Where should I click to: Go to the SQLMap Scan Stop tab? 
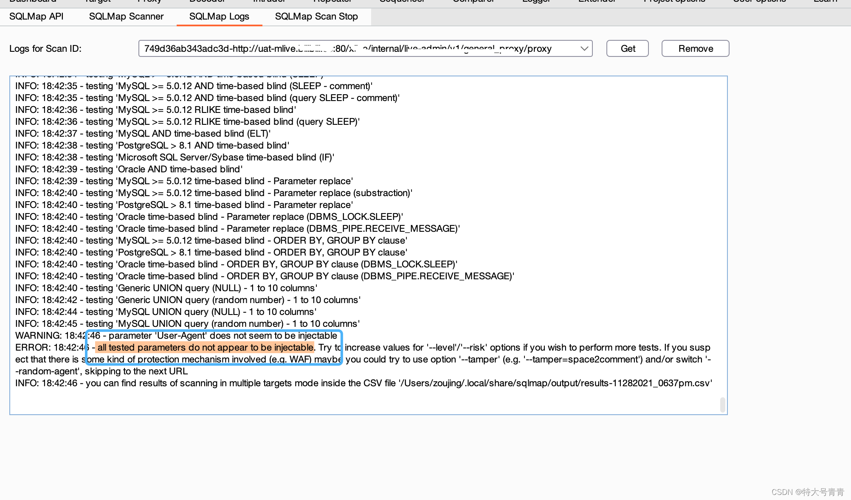pos(316,17)
